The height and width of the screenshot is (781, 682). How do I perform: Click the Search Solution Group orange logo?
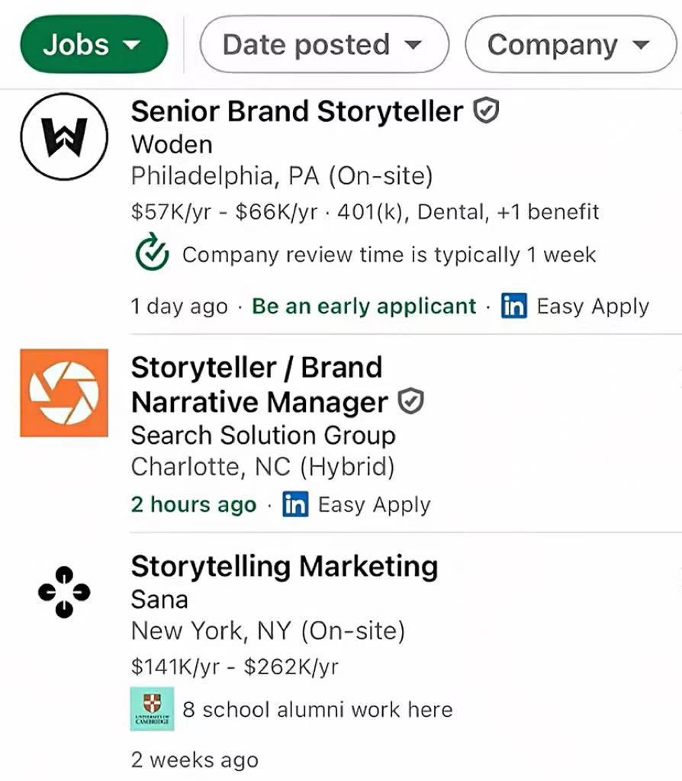(x=64, y=393)
